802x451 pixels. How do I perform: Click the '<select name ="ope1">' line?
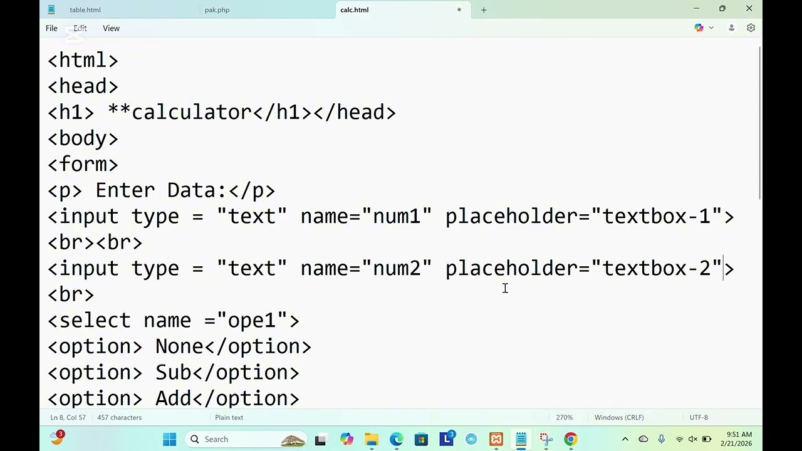pos(174,321)
